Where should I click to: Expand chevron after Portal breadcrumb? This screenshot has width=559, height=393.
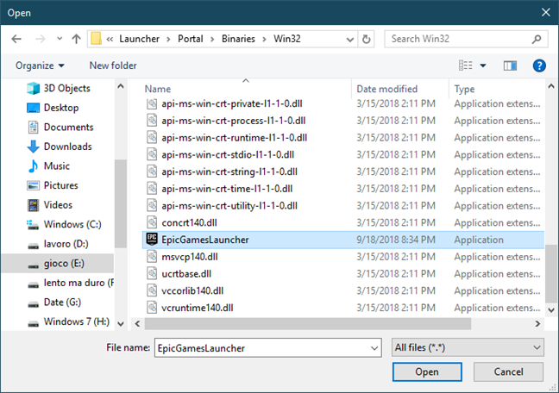pos(212,39)
